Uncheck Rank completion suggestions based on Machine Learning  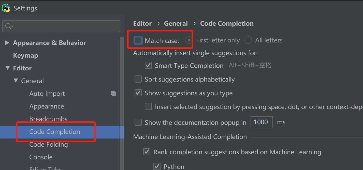point(147,152)
